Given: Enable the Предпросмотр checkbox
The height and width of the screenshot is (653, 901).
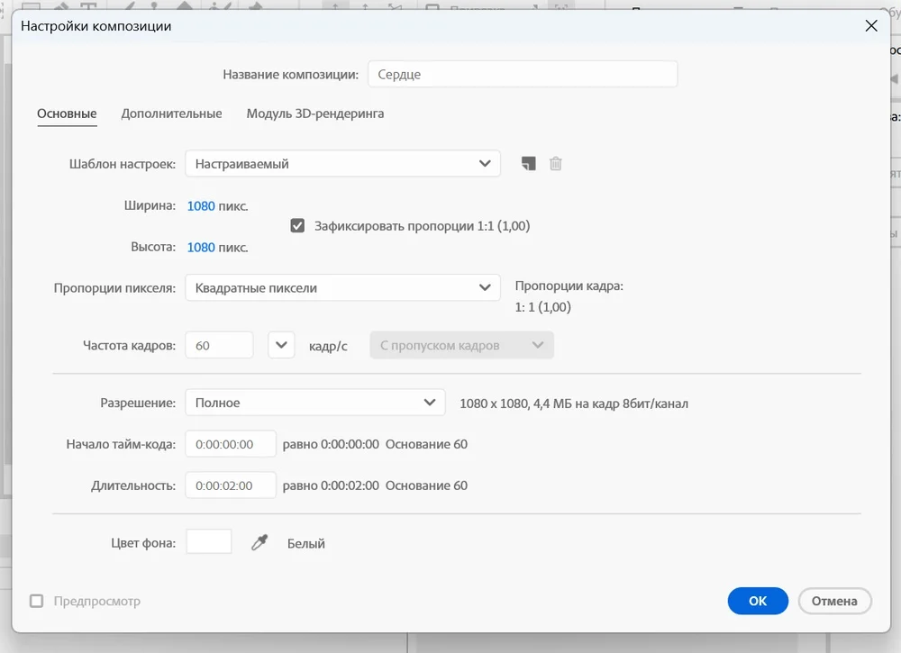Looking at the screenshot, I should tap(37, 601).
